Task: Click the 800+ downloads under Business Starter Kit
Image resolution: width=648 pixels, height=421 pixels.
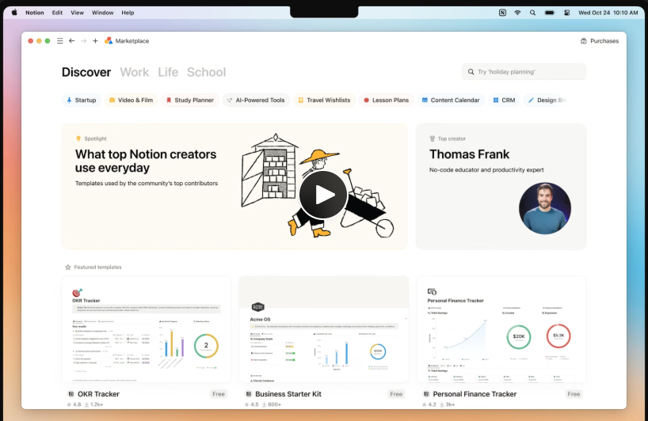Action: click(x=272, y=404)
